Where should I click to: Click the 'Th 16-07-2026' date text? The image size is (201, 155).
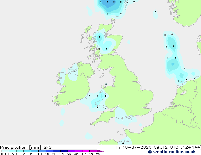tap(133, 147)
